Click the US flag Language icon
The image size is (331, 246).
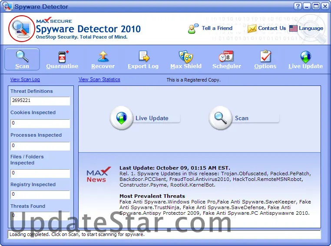tap(293, 28)
